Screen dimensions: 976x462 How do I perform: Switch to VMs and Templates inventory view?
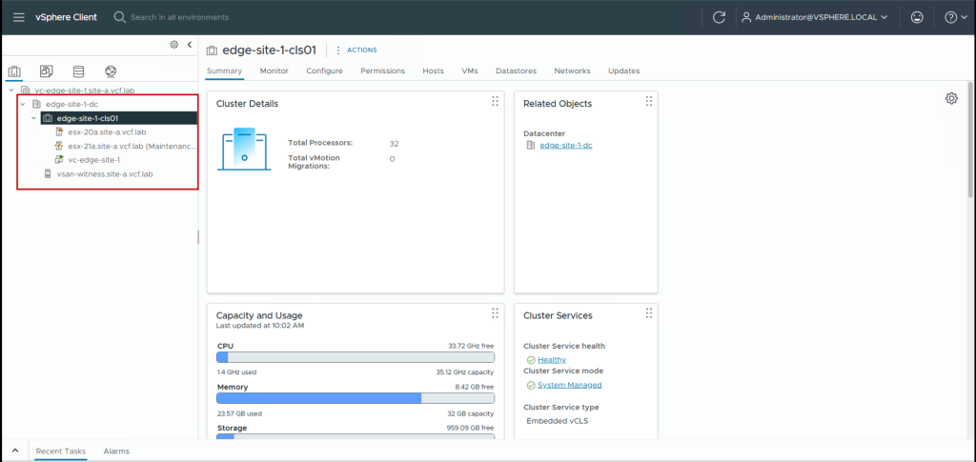(x=46, y=71)
